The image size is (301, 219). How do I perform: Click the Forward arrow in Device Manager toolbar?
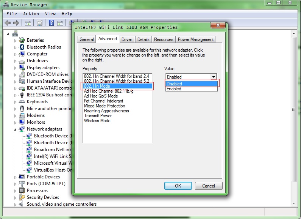tap(16, 23)
